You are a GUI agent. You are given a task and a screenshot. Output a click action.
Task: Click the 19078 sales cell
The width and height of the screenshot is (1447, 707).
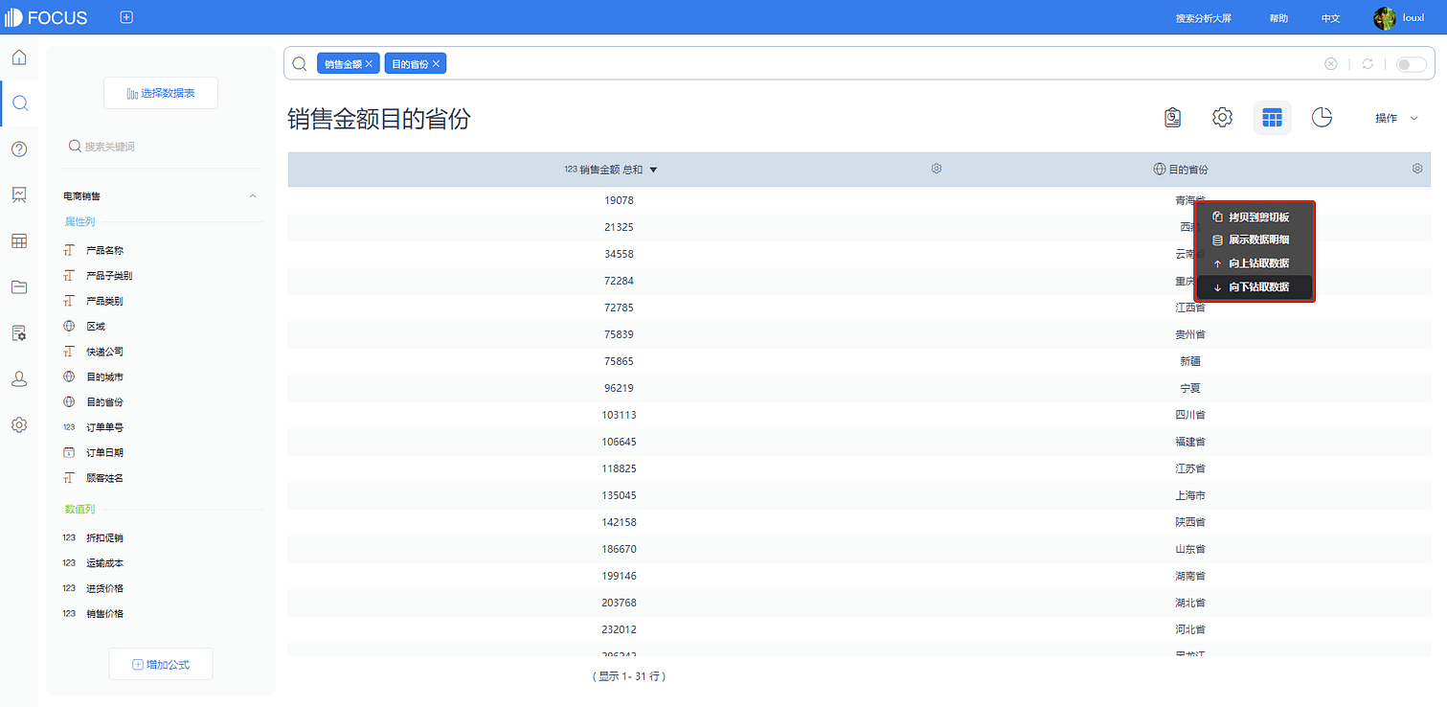coord(619,200)
